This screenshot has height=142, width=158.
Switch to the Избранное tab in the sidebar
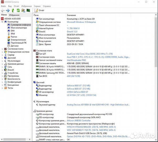click(x=14, y=15)
